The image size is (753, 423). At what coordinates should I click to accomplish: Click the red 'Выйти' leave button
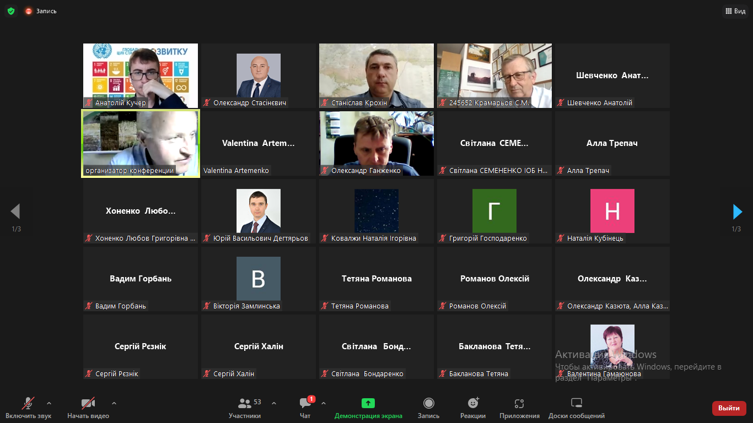729,408
